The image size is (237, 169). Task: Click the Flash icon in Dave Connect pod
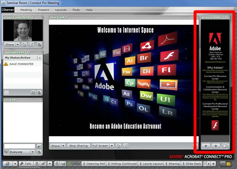(215, 125)
